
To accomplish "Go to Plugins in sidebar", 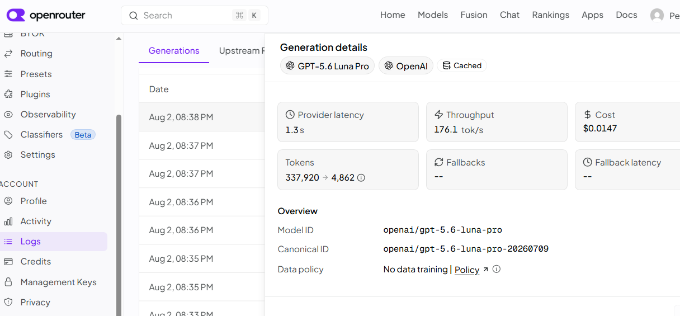I will [x=35, y=94].
